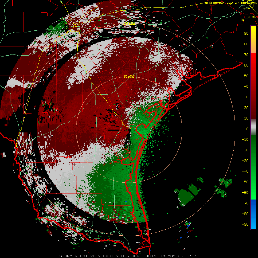258x258 pixels.
Task: Select the positive 60 value on velocity scale
Action: pos(246,65)
